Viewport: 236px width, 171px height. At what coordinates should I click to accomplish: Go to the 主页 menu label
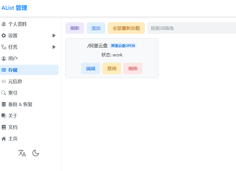point(13,139)
